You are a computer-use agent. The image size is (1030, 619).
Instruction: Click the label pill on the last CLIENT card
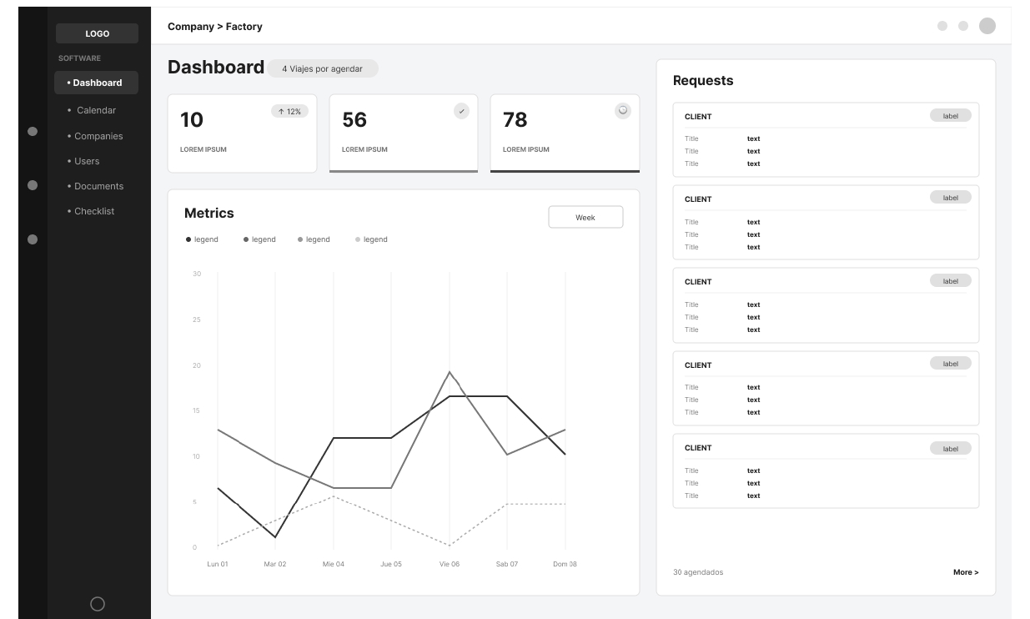click(951, 449)
